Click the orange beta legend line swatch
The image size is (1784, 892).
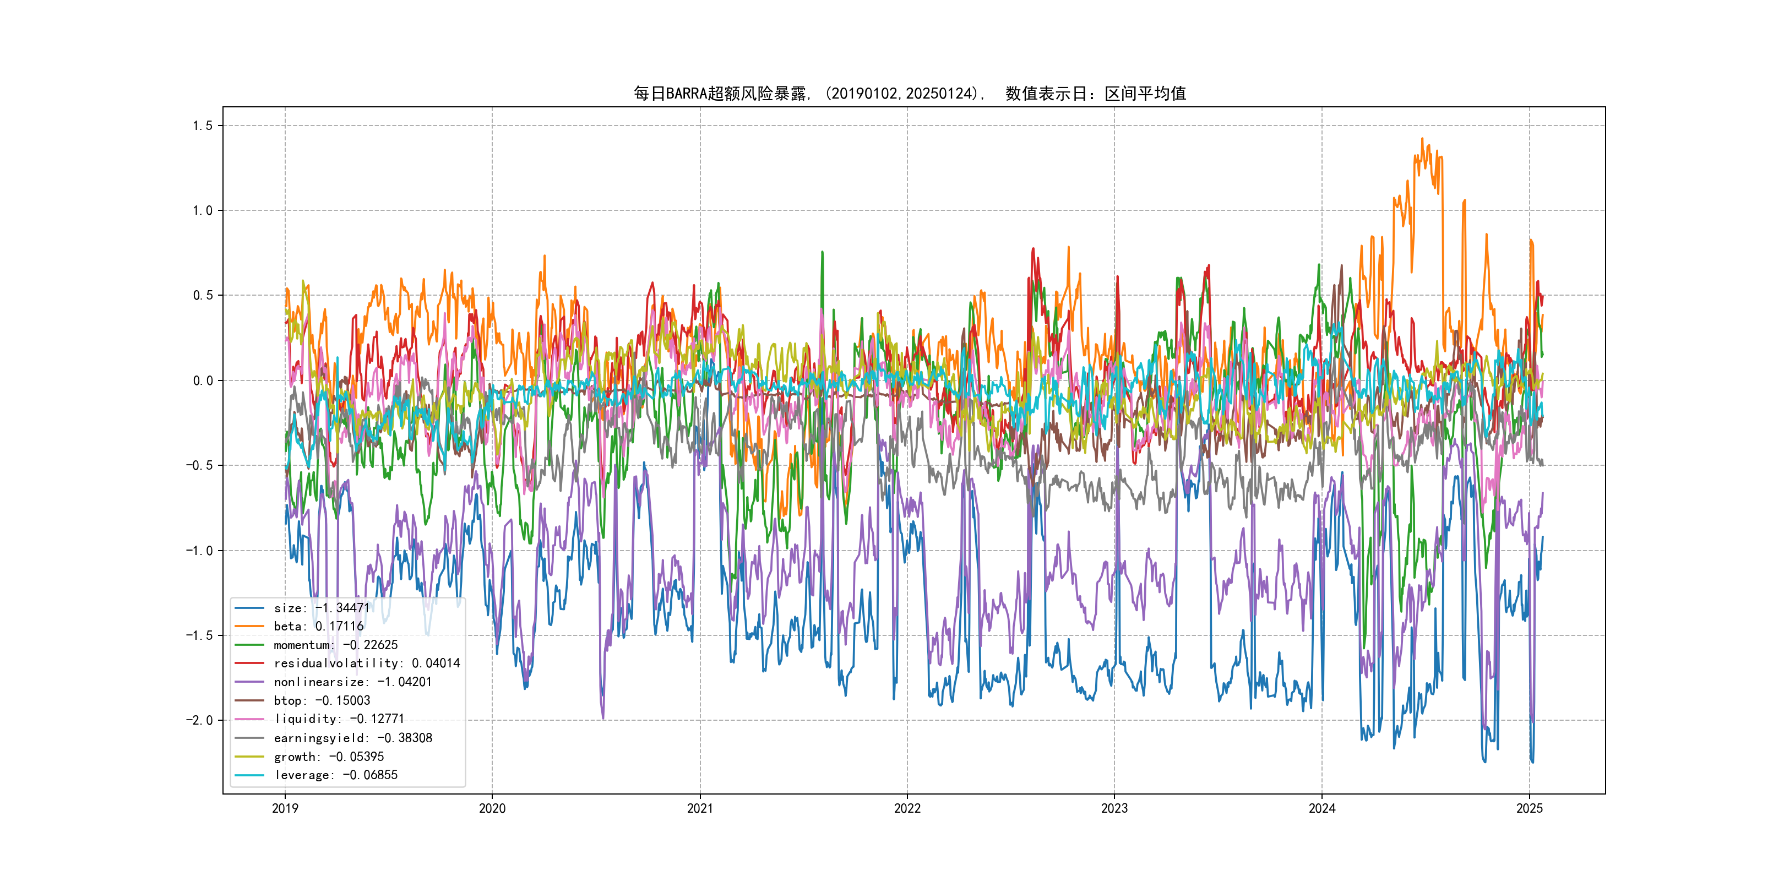click(249, 626)
